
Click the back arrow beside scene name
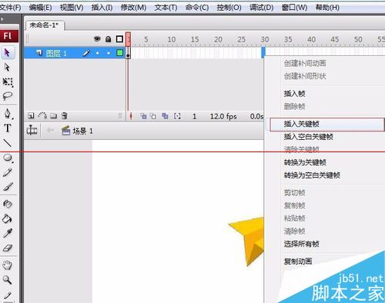50,131
